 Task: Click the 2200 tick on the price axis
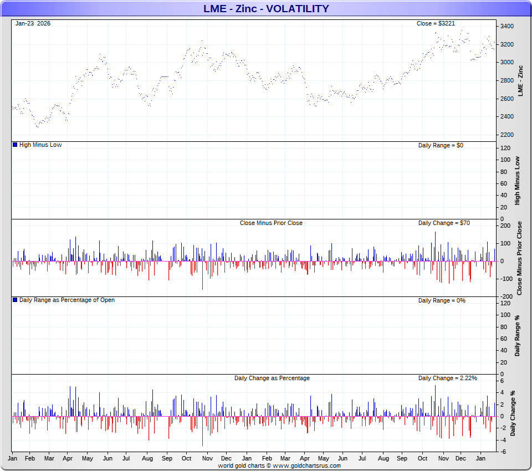[x=507, y=135]
